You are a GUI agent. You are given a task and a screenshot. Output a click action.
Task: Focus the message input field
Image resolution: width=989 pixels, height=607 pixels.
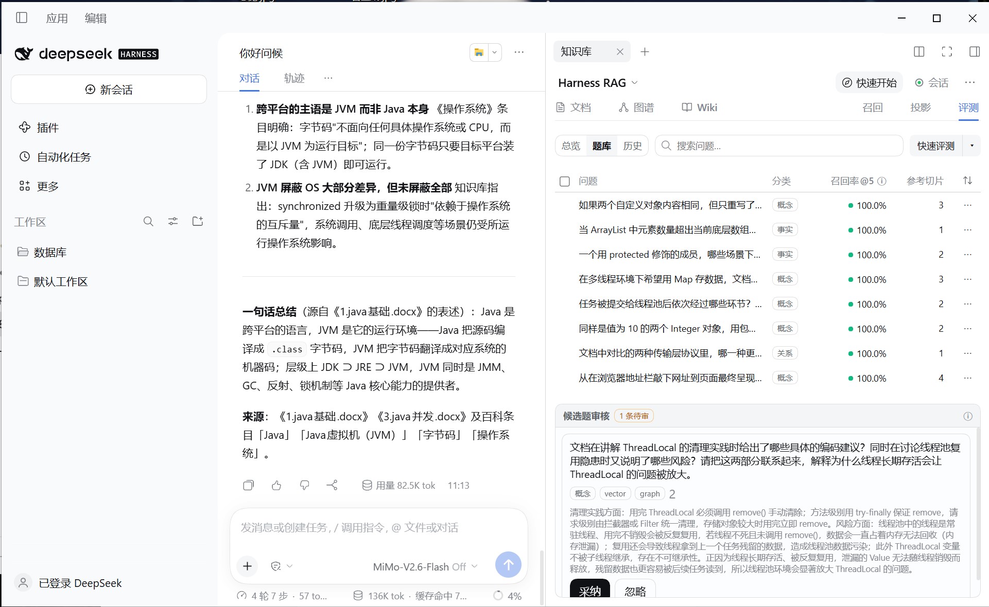378,528
